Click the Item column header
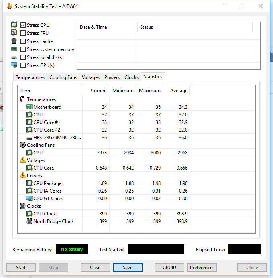This screenshot has height=278, width=273. click(x=50, y=91)
